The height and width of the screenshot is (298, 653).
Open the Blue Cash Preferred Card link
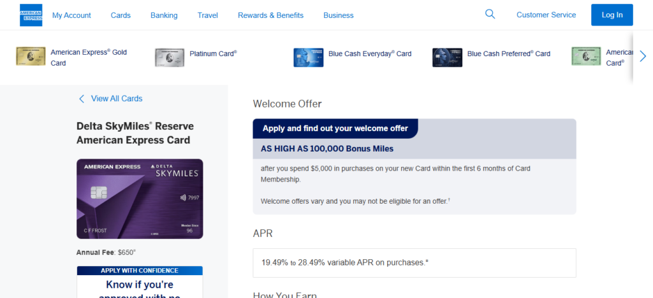(x=509, y=53)
